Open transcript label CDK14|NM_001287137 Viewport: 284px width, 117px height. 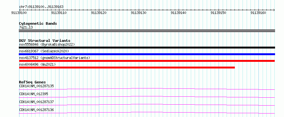point(36,102)
